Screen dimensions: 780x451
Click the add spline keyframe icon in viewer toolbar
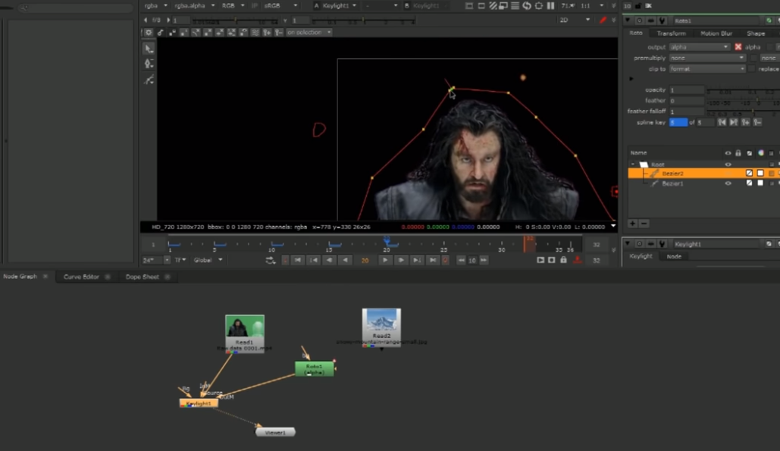coord(267,33)
